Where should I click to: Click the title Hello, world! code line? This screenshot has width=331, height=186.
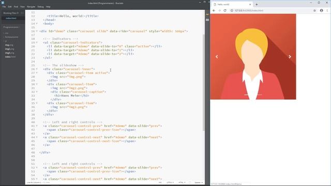pyautogui.click(x=72, y=16)
